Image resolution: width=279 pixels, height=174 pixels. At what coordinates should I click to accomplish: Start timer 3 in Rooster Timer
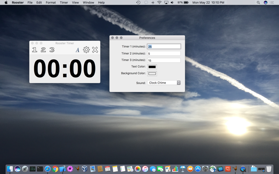(x=52, y=50)
